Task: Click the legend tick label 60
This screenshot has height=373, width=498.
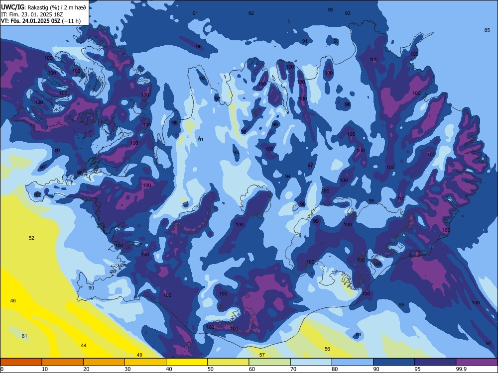Action: (252, 369)
